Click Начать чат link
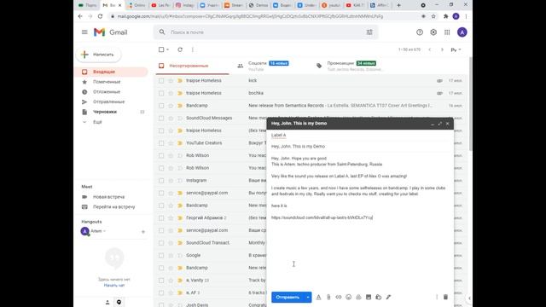 [114, 285]
